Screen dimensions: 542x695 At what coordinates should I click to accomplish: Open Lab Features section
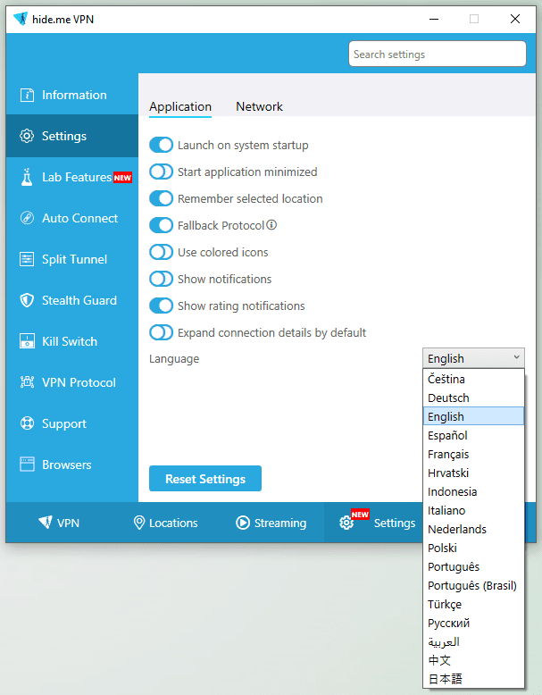[x=72, y=177]
